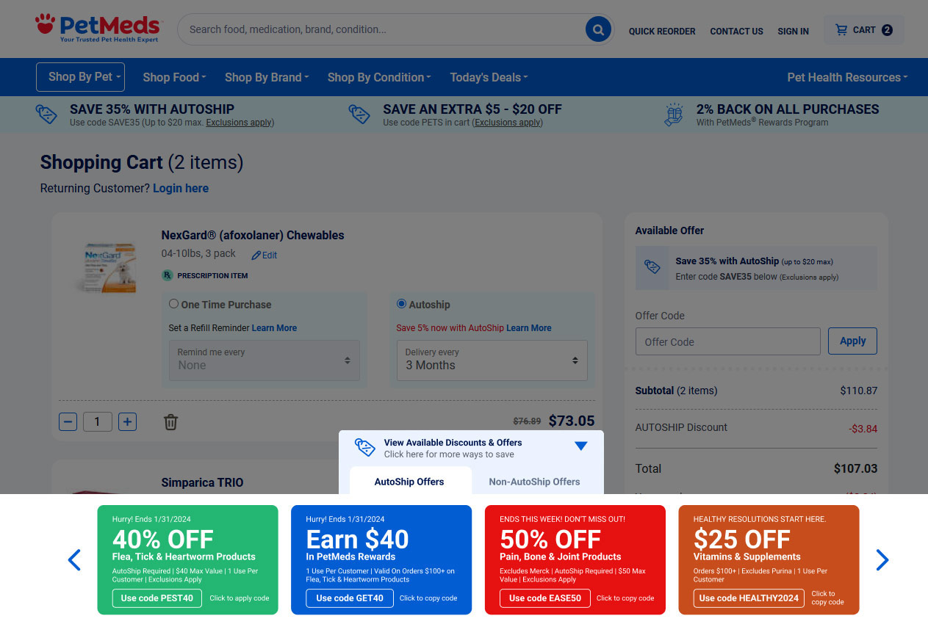The image size is (928, 624).
Task: Expand the Shop By Pet menu
Action: pos(80,77)
